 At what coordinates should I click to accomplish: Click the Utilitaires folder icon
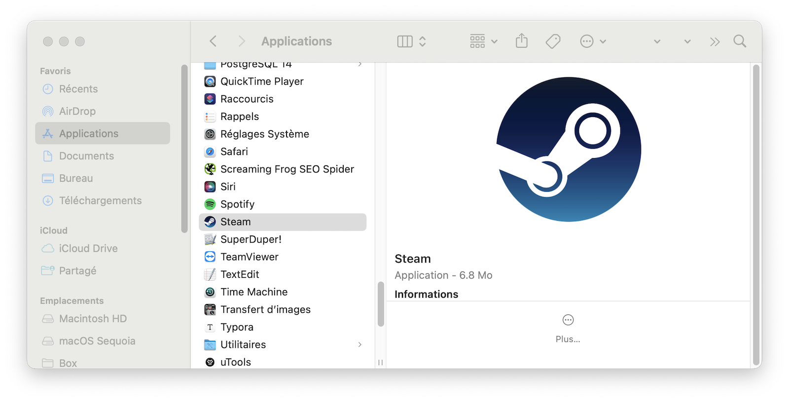[210, 345]
